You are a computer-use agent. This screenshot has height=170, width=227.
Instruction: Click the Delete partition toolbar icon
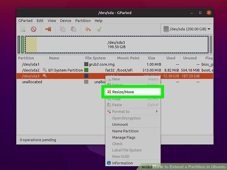click(34, 29)
